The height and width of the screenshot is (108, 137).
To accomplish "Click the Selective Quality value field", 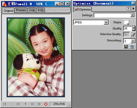I will (x=126, y=34).
